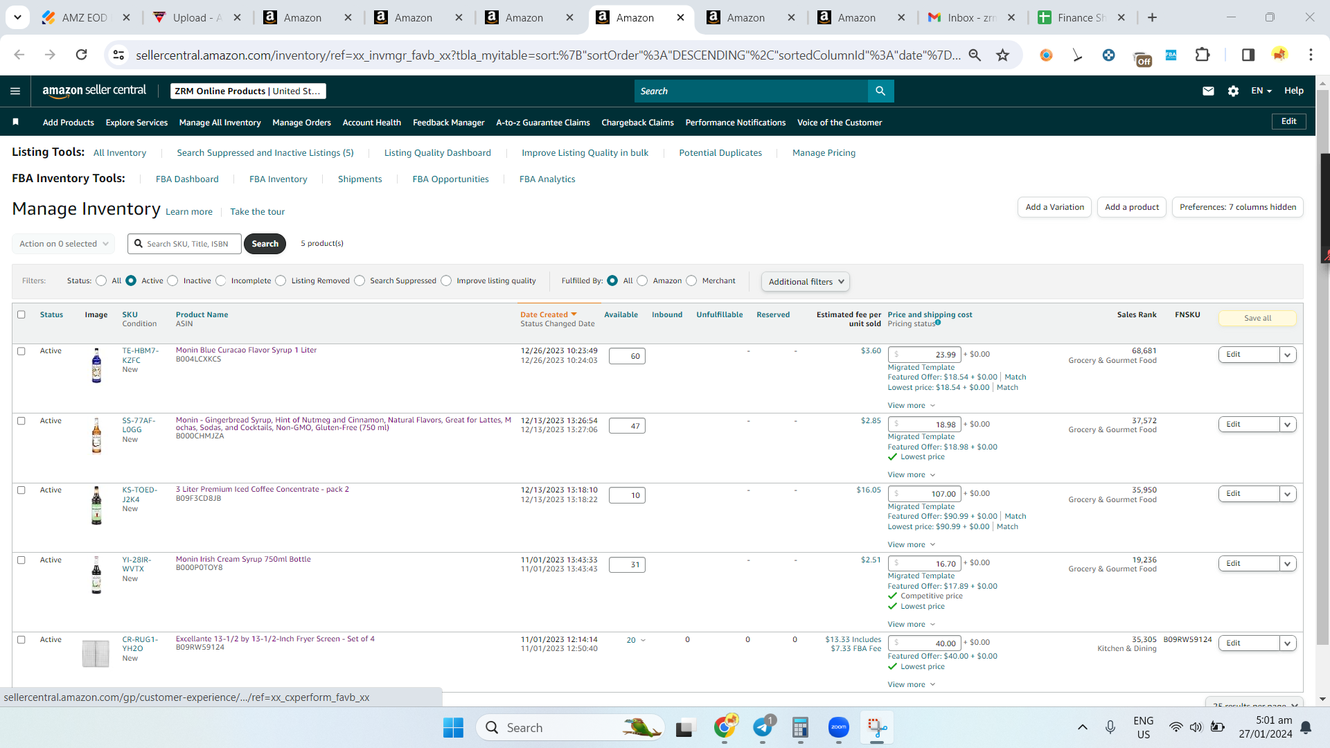Bookmark this page with the star icon

tap(1002, 55)
